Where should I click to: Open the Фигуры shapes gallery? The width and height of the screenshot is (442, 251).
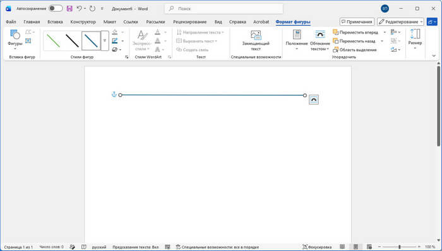pos(15,40)
